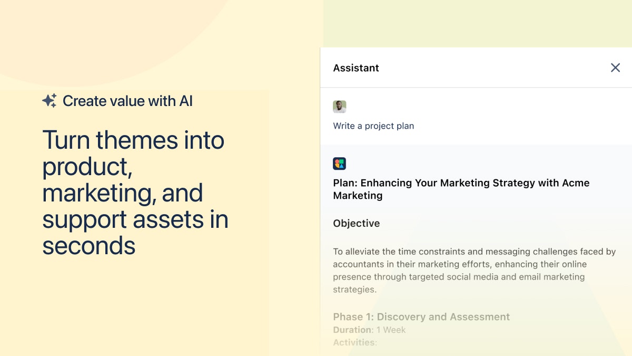632x356 pixels.
Task: Click the word 'marketing,' in the headline
Action: coord(98,193)
